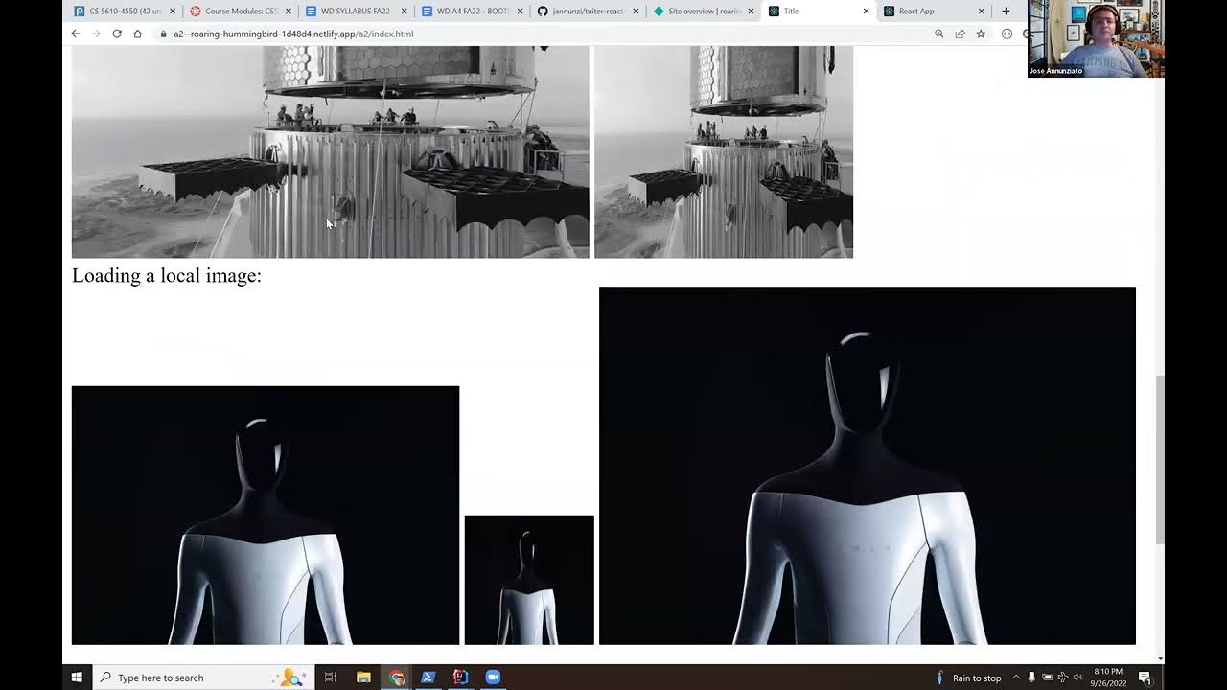
Task: Click the 'Type here to search' box
Action: [201, 678]
